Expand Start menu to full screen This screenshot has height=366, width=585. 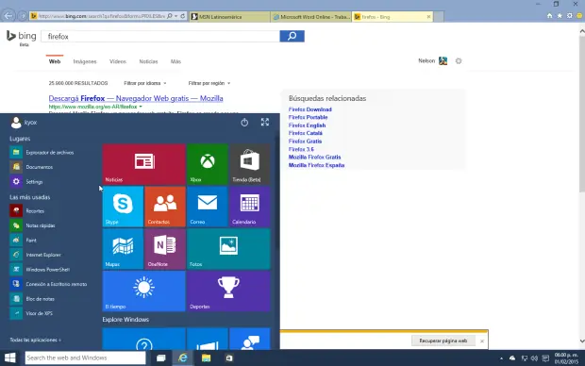click(265, 122)
